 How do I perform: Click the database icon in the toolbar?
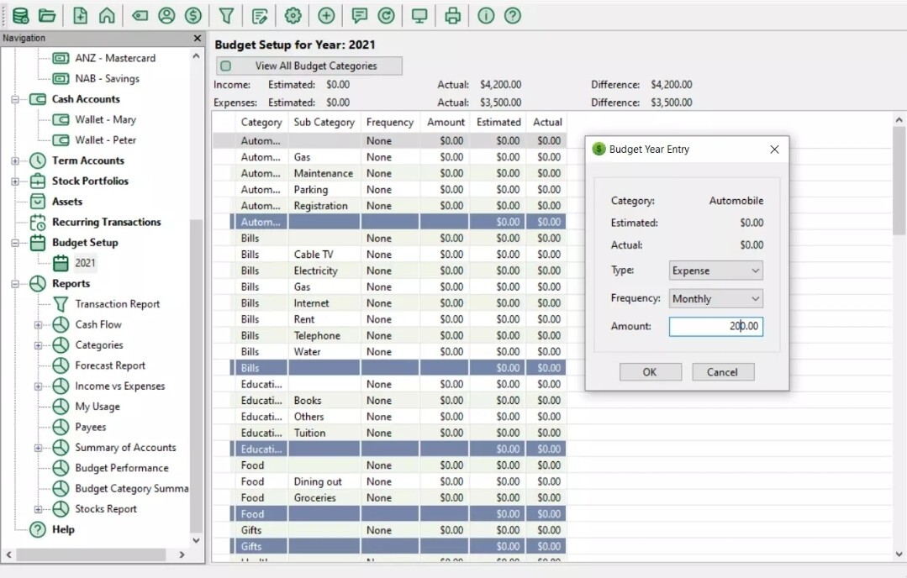[x=20, y=16]
